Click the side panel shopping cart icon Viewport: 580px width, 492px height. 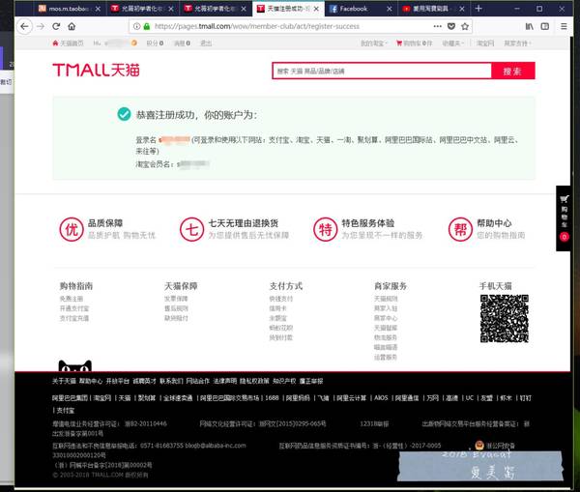[x=564, y=199]
